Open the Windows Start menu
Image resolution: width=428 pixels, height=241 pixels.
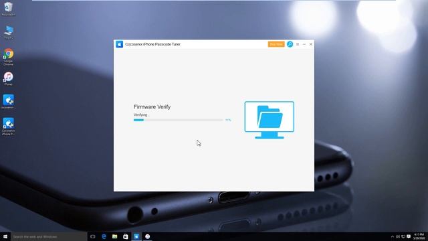point(5,236)
